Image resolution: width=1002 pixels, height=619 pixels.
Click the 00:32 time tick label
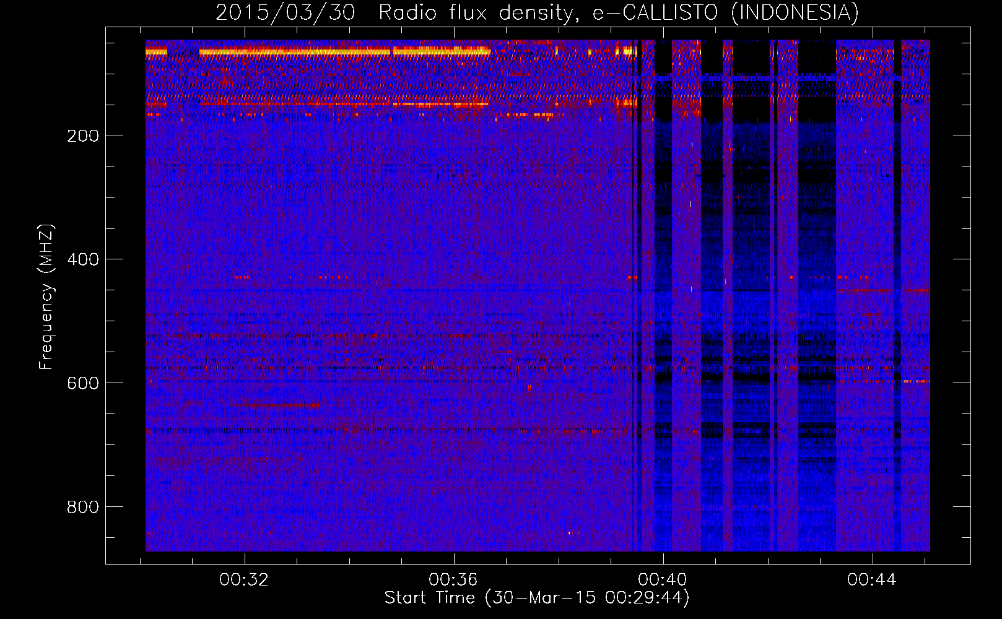click(x=245, y=580)
